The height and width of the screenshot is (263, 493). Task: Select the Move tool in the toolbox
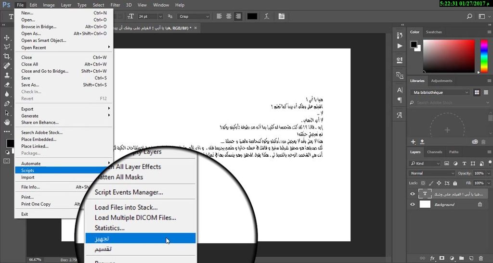coord(7,38)
